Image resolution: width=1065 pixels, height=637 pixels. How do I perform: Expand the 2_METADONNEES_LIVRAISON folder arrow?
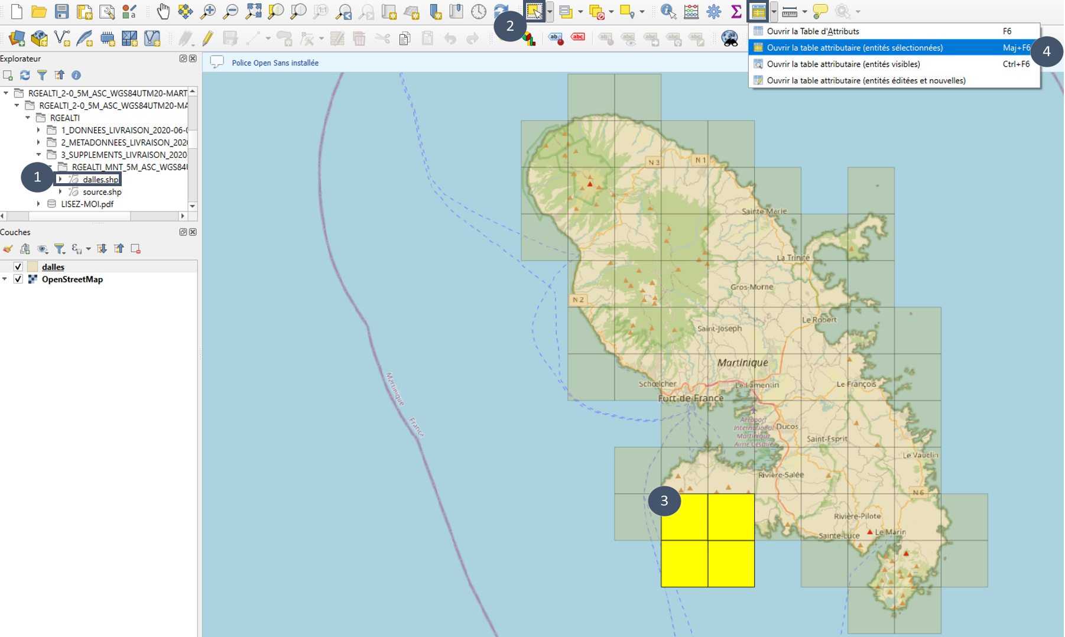pos(38,142)
